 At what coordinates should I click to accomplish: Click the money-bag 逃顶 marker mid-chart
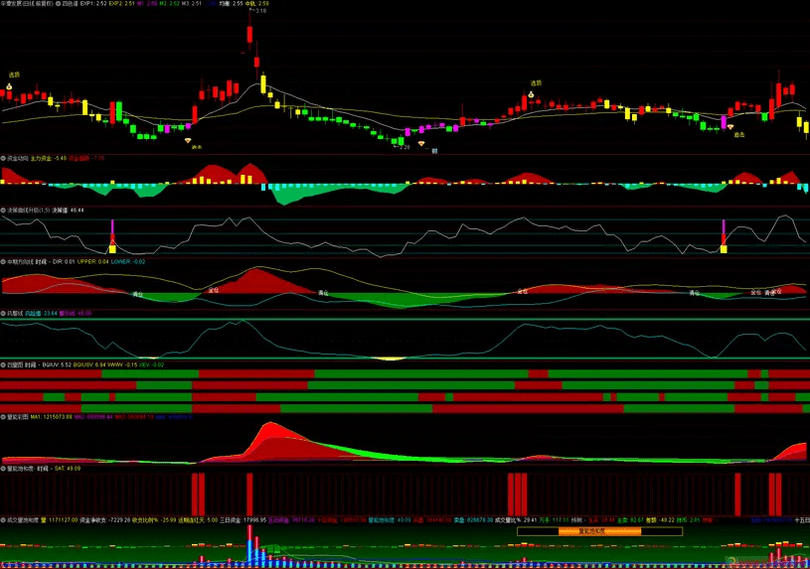(x=531, y=94)
